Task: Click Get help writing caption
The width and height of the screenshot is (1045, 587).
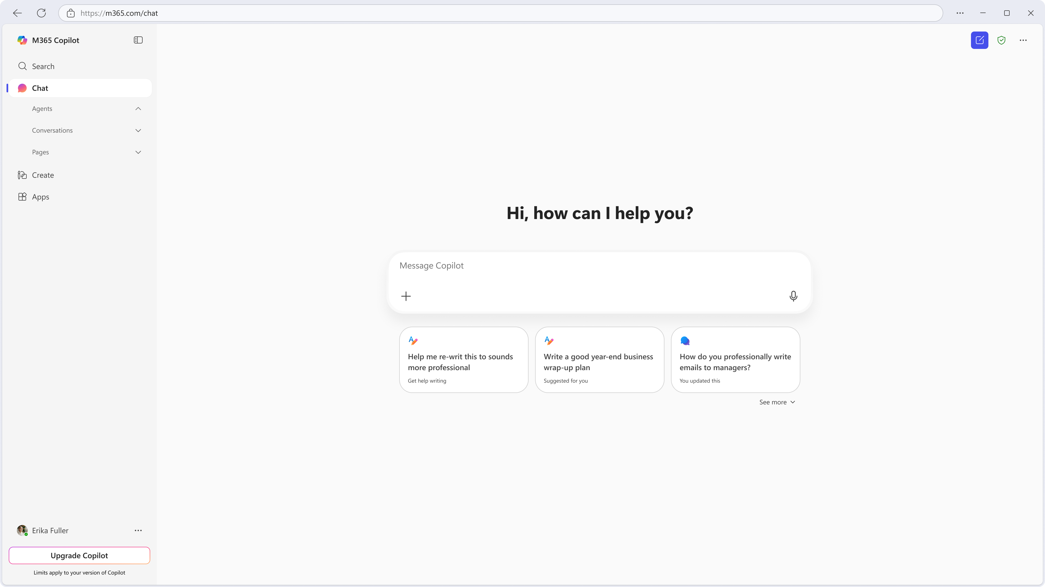Action: 427,381
